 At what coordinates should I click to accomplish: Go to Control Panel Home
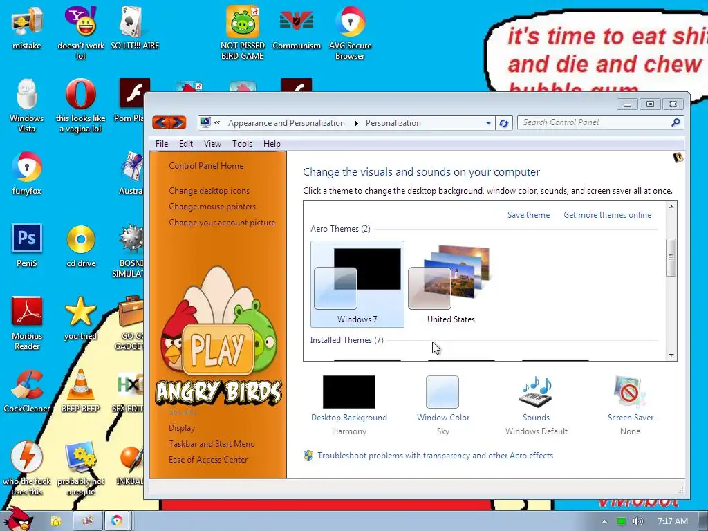pos(206,166)
